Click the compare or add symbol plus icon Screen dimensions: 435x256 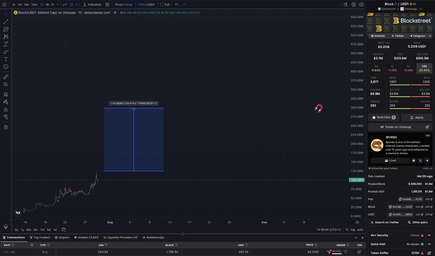pyautogui.click(x=4, y=4)
